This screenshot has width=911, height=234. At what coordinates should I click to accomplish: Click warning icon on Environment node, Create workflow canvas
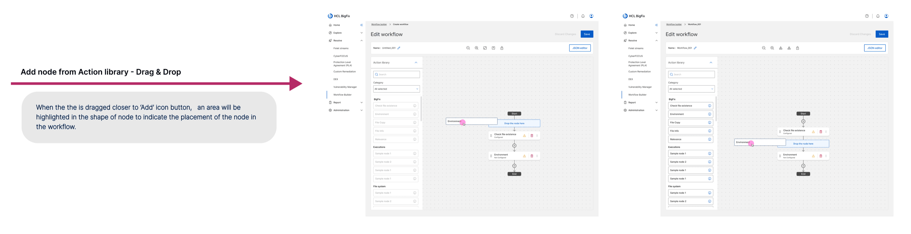[524, 156]
